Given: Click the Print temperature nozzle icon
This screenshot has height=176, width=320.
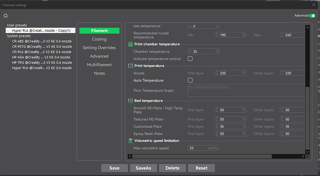Looking at the screenshot, I should pos(131,66).
